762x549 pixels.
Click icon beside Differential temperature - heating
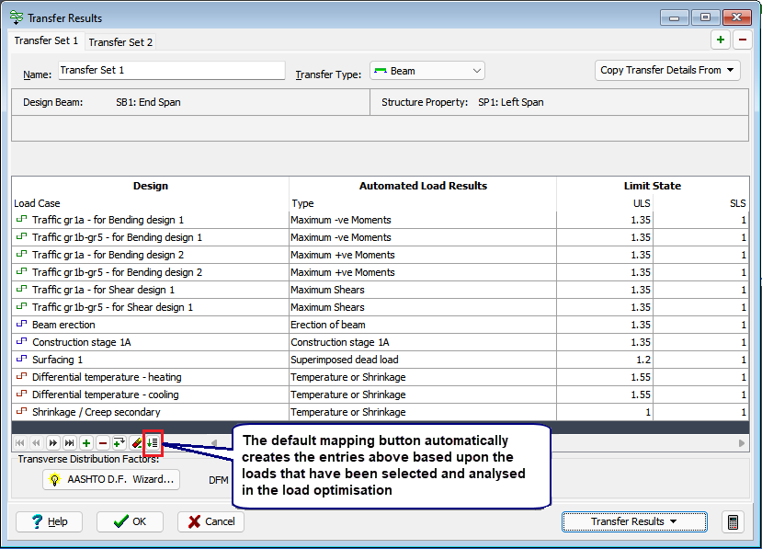(21, 377)
